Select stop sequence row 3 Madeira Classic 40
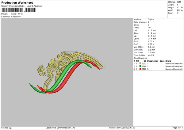Screen dimensions: 184x130 [x=174, y=69]
